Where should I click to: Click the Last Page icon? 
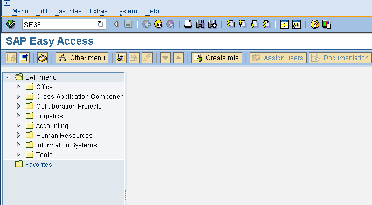click(266, 24)
